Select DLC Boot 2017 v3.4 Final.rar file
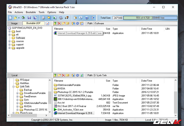The image size is (184, 126). click(72, 106)
